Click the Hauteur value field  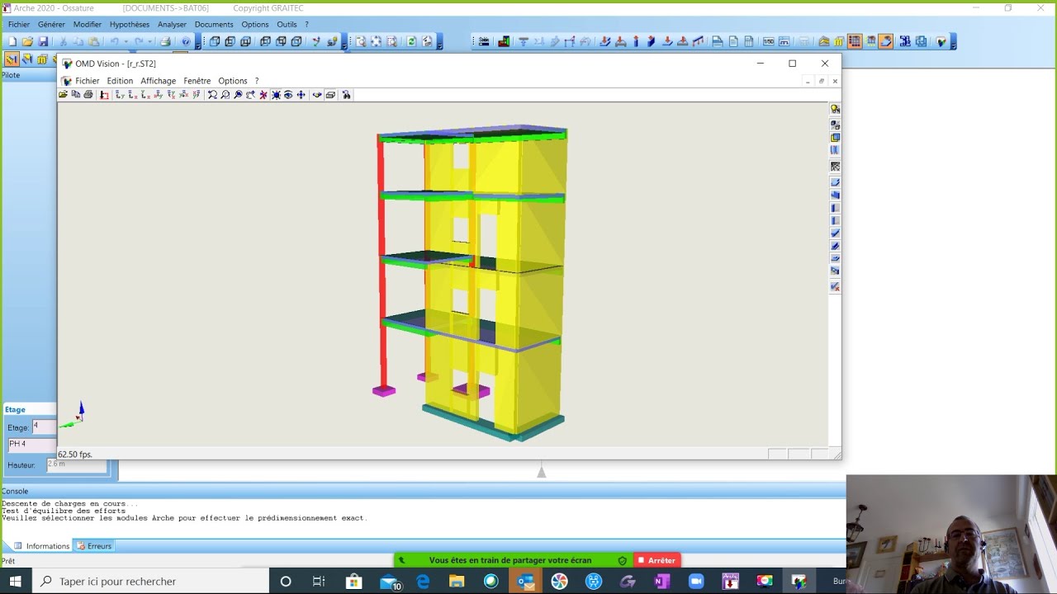point(77,465)
